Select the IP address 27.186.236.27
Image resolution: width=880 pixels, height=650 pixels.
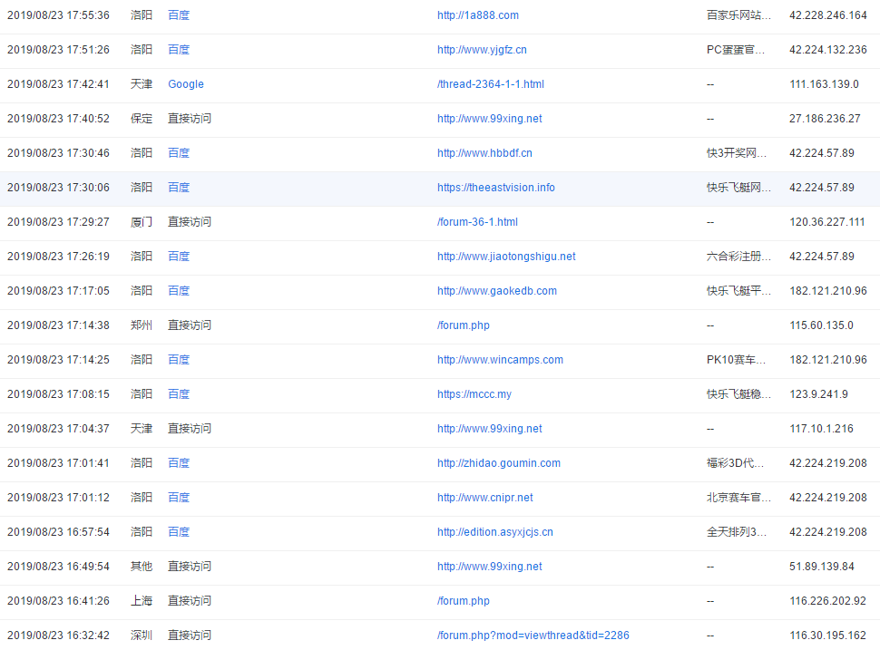click(x=825, y=119)
